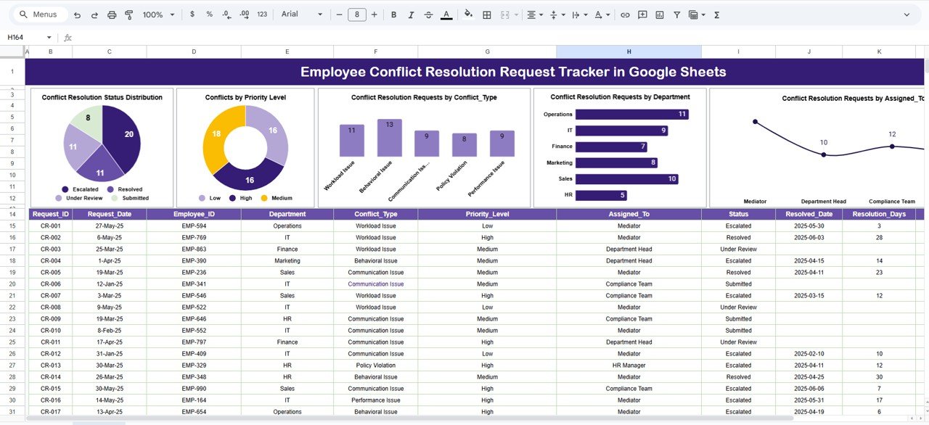Open the horizontal align dropdown

534,15
